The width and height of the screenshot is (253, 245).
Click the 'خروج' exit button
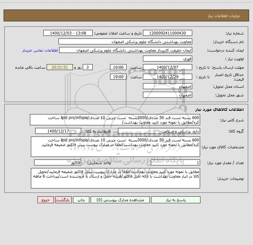point(45,200)
